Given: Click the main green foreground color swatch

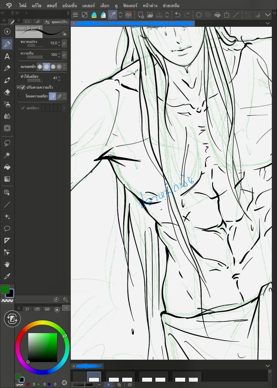Looking at the screenshot, I should coord(5,289).
